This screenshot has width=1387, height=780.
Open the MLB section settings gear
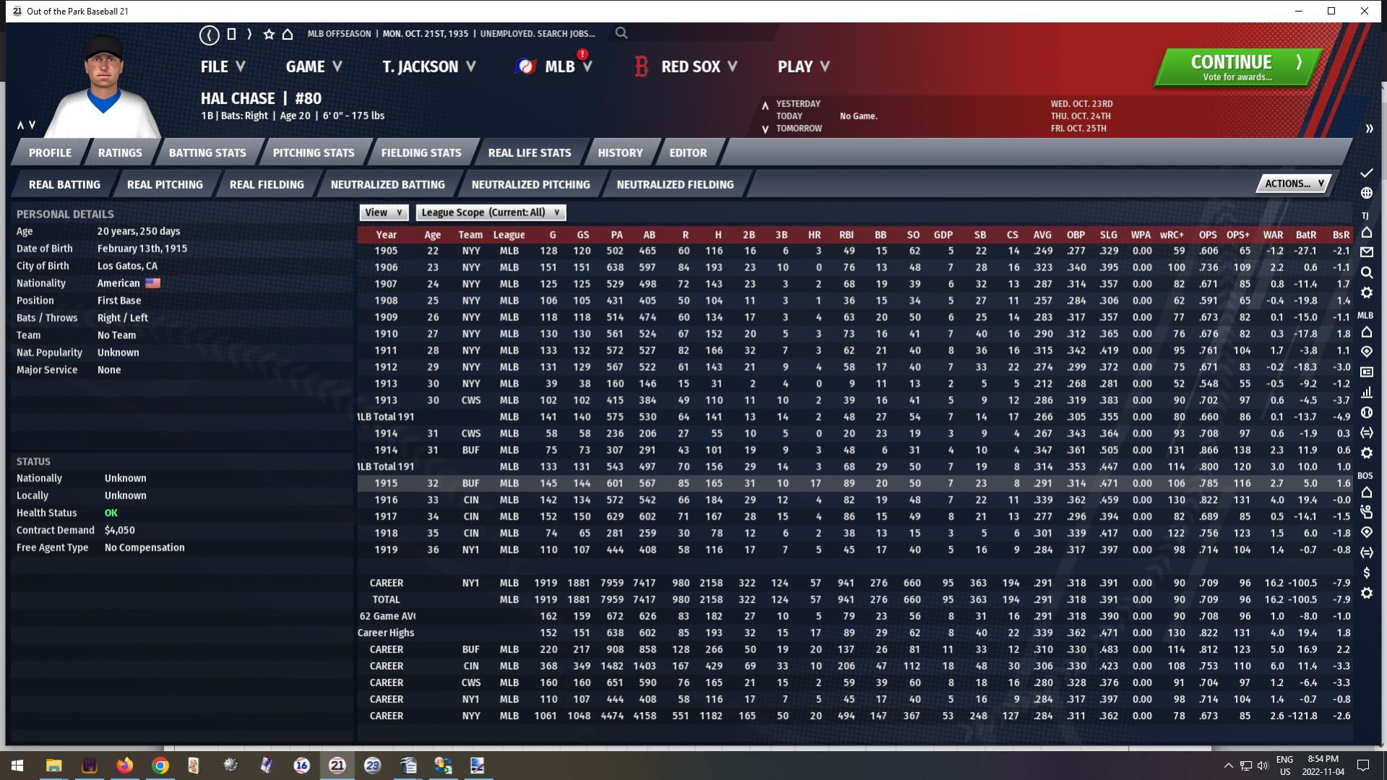click(x=1366, y=453)
